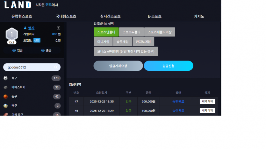Delete deposit record number 47
The image size is (266, 149).
click(207, 101)
